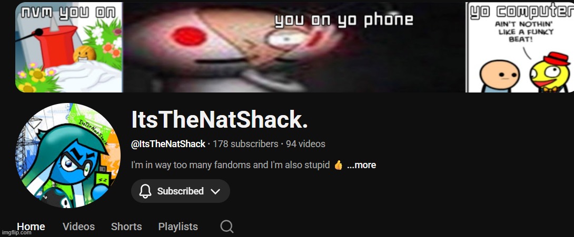This screenshot has height=237, width=574.
Task: Click the @ItsTheNatShack handle
Action: pyautogui.click(x=168, y=144)
